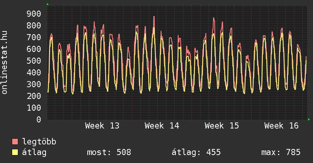The height and width of the screenshot is (163, 313).
Task: Click the "átlag: 455" statistic value
Action: click(x=196, y=152)
